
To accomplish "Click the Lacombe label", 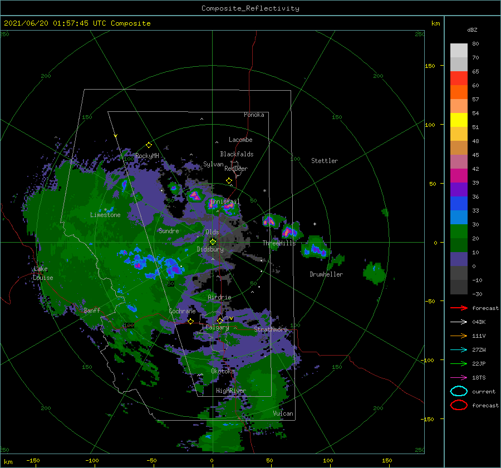I will click(240, 140).
